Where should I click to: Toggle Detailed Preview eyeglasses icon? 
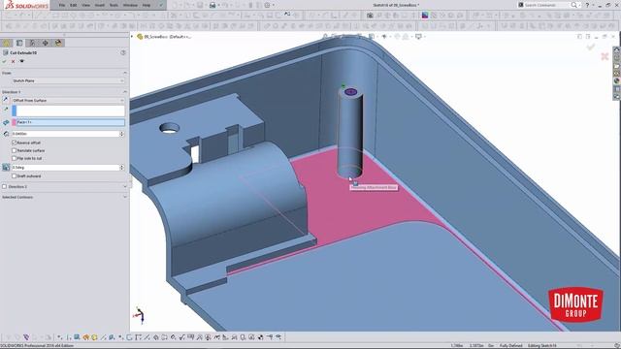pyautogui.click(x=21, y=61)
